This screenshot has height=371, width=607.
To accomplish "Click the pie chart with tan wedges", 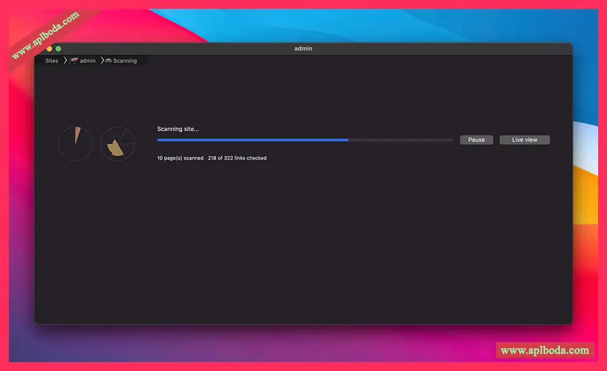I will [117, 144].
